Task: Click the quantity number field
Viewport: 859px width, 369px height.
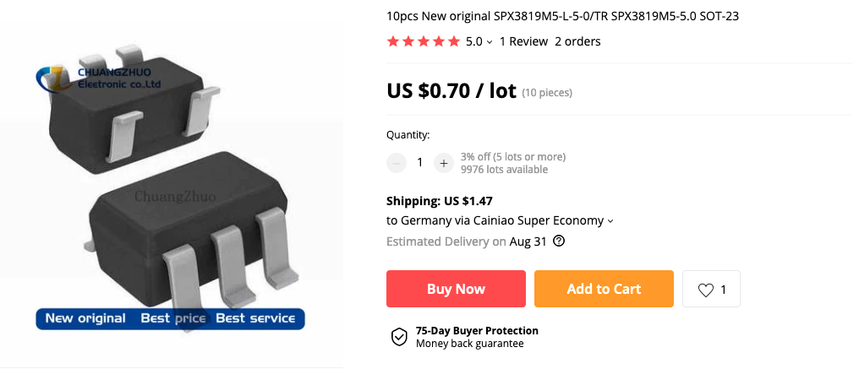Action: (x=420, y=163)
